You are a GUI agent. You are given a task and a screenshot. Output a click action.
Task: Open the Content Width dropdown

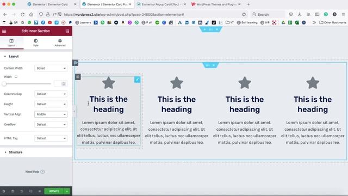click(51, 68)
